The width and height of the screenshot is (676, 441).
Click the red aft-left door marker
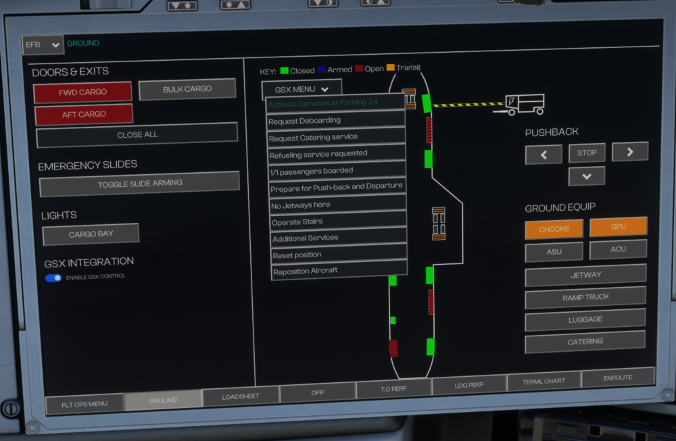coord(393,348)
